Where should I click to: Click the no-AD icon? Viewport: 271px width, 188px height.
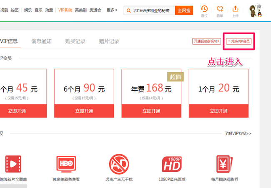pyautogui.click(x=119, y=164)
